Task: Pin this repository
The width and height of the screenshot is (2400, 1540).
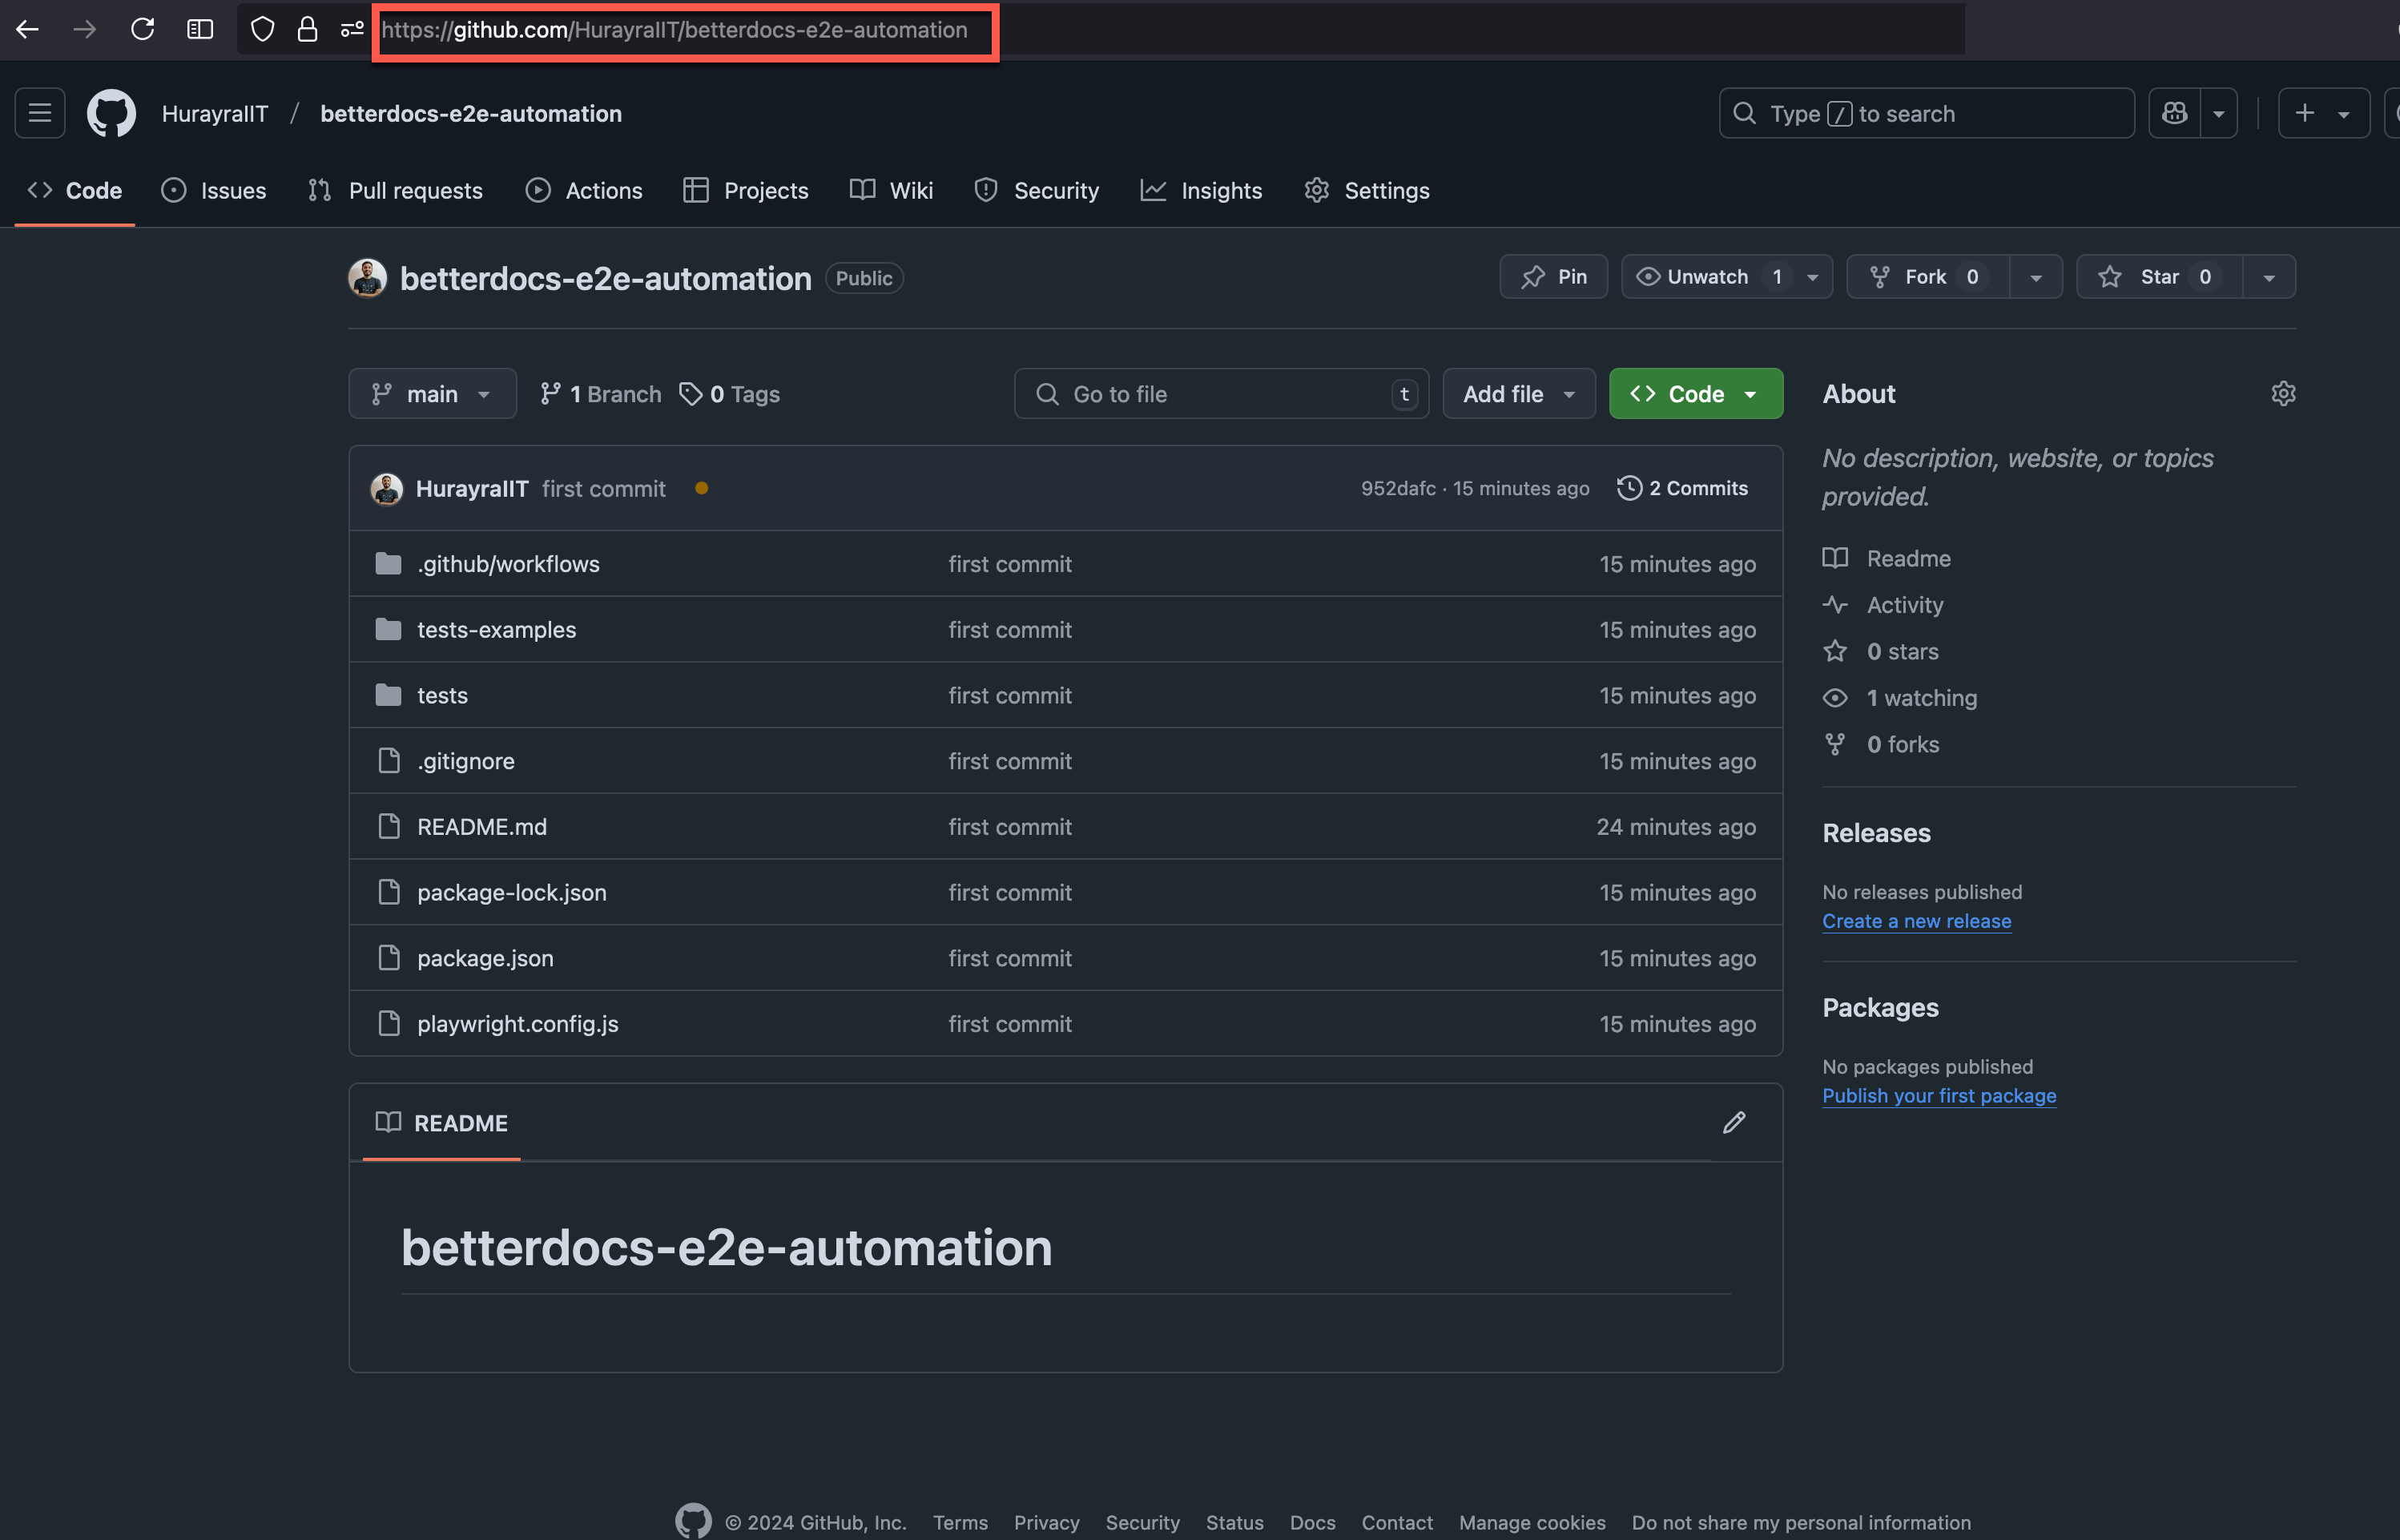Action: click(1553, 276)
